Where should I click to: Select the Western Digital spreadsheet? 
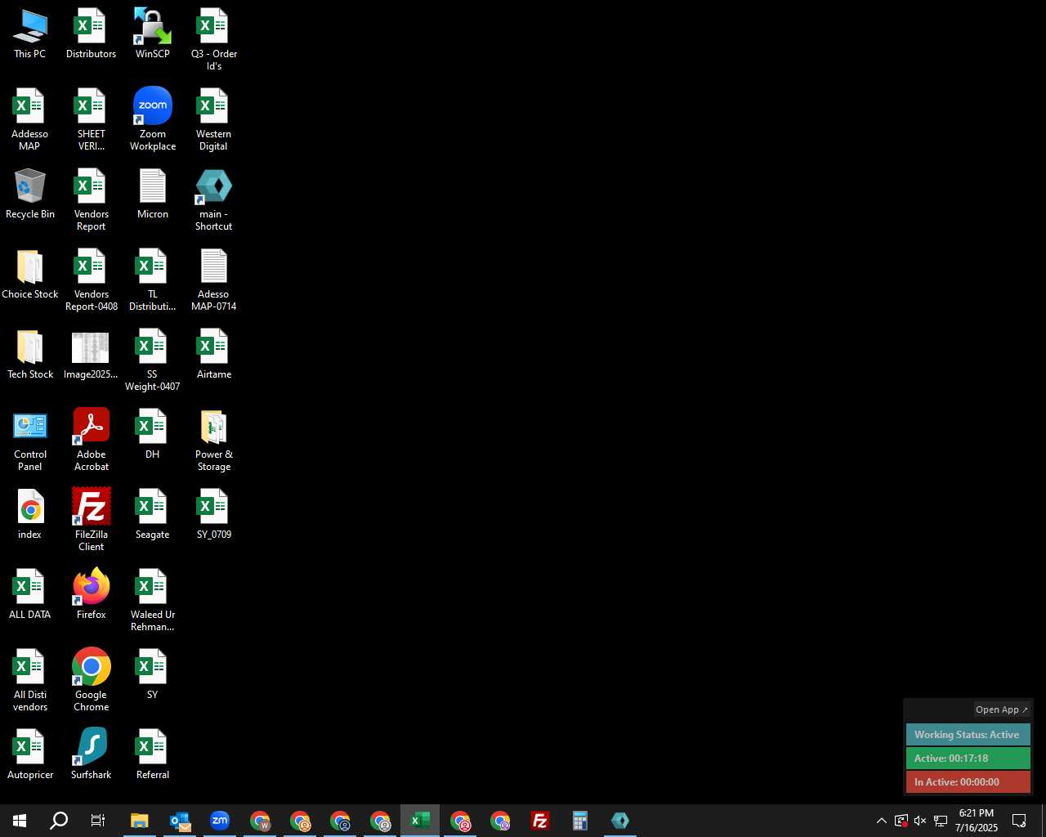point(214,120)
